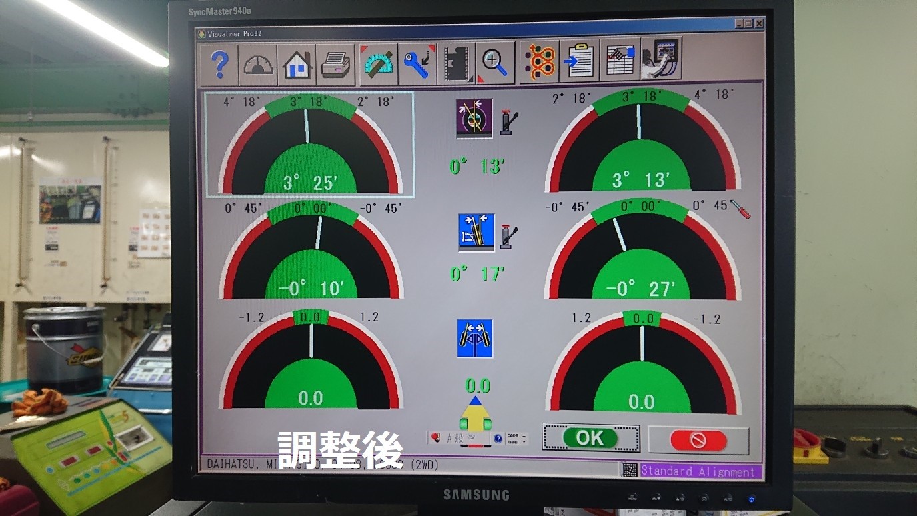Open the film strip animation icon
This screenshot has width=917, height=516.
457,64
